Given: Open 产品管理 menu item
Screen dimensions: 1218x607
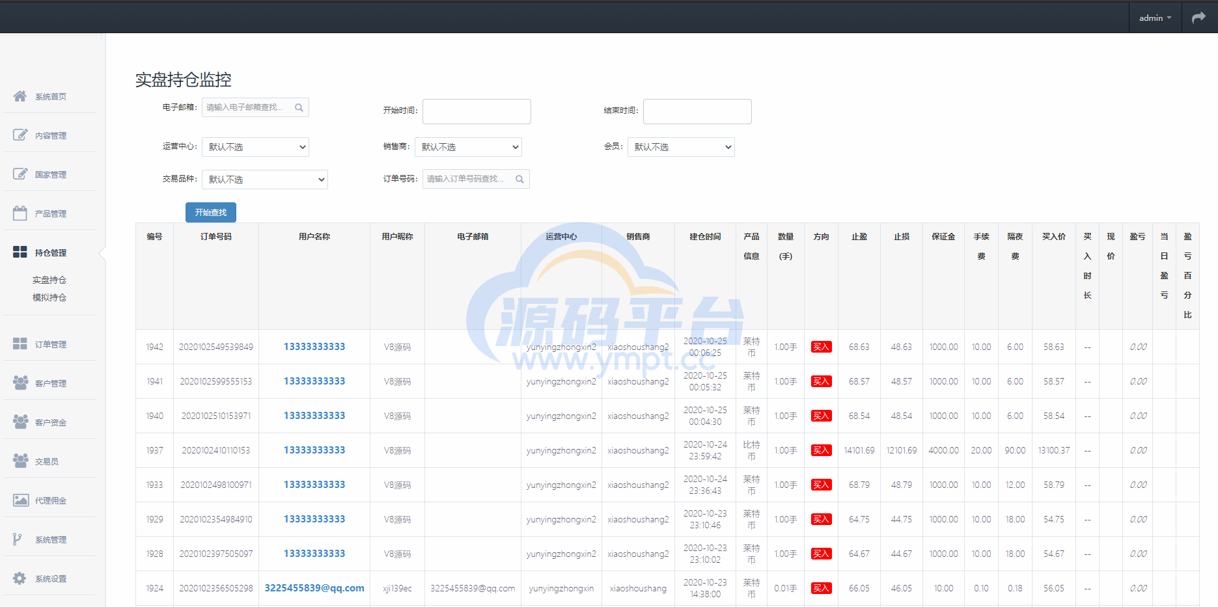Looking at the screenshot, I should coord(51,213).
